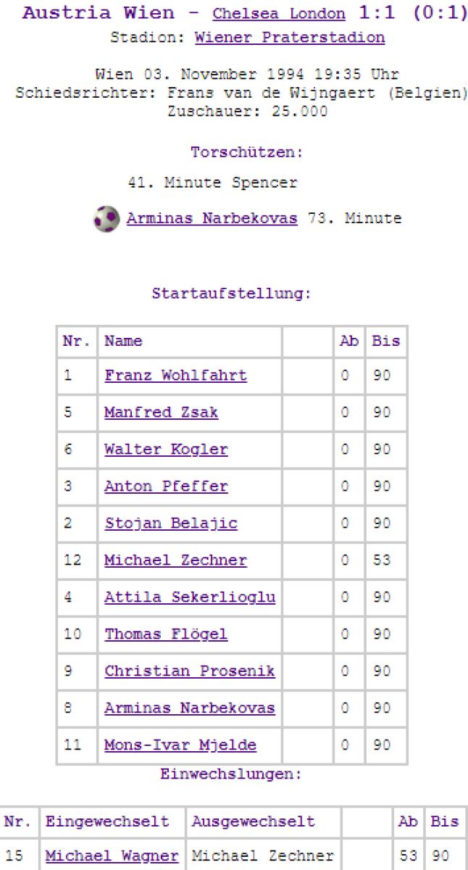Click the Name column header in lineup
This screenshot has height=870, width=468.
click(123, 341)
